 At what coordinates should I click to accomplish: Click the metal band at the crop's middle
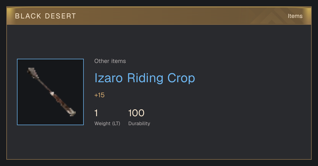(x=52, y=93)
